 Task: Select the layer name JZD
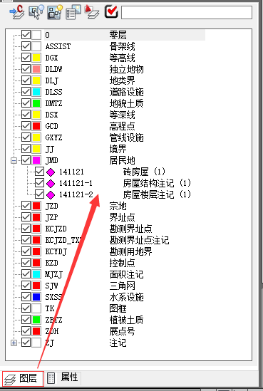[51, 206]
